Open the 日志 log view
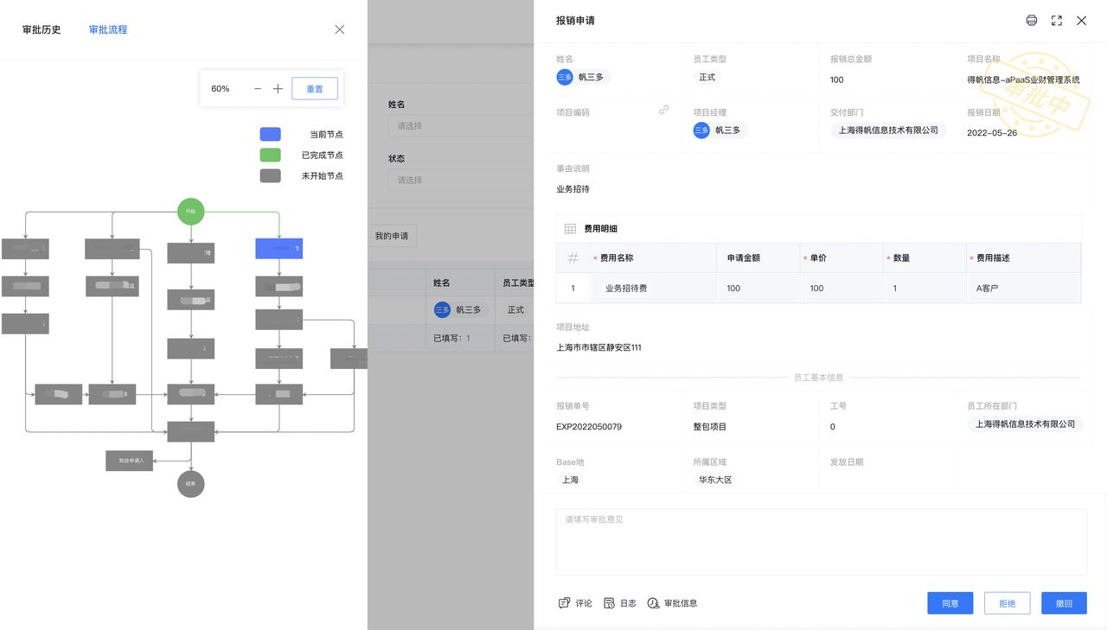Image resolution: width=1107 pixels, height=630 pixels. (620, 603)
